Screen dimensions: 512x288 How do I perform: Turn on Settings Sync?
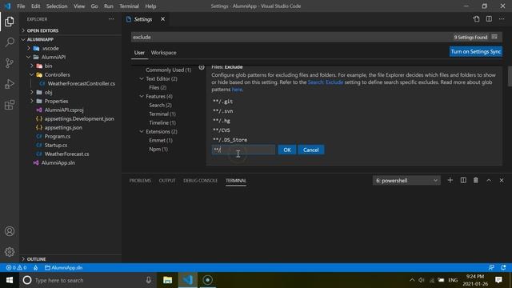point(476,51)
